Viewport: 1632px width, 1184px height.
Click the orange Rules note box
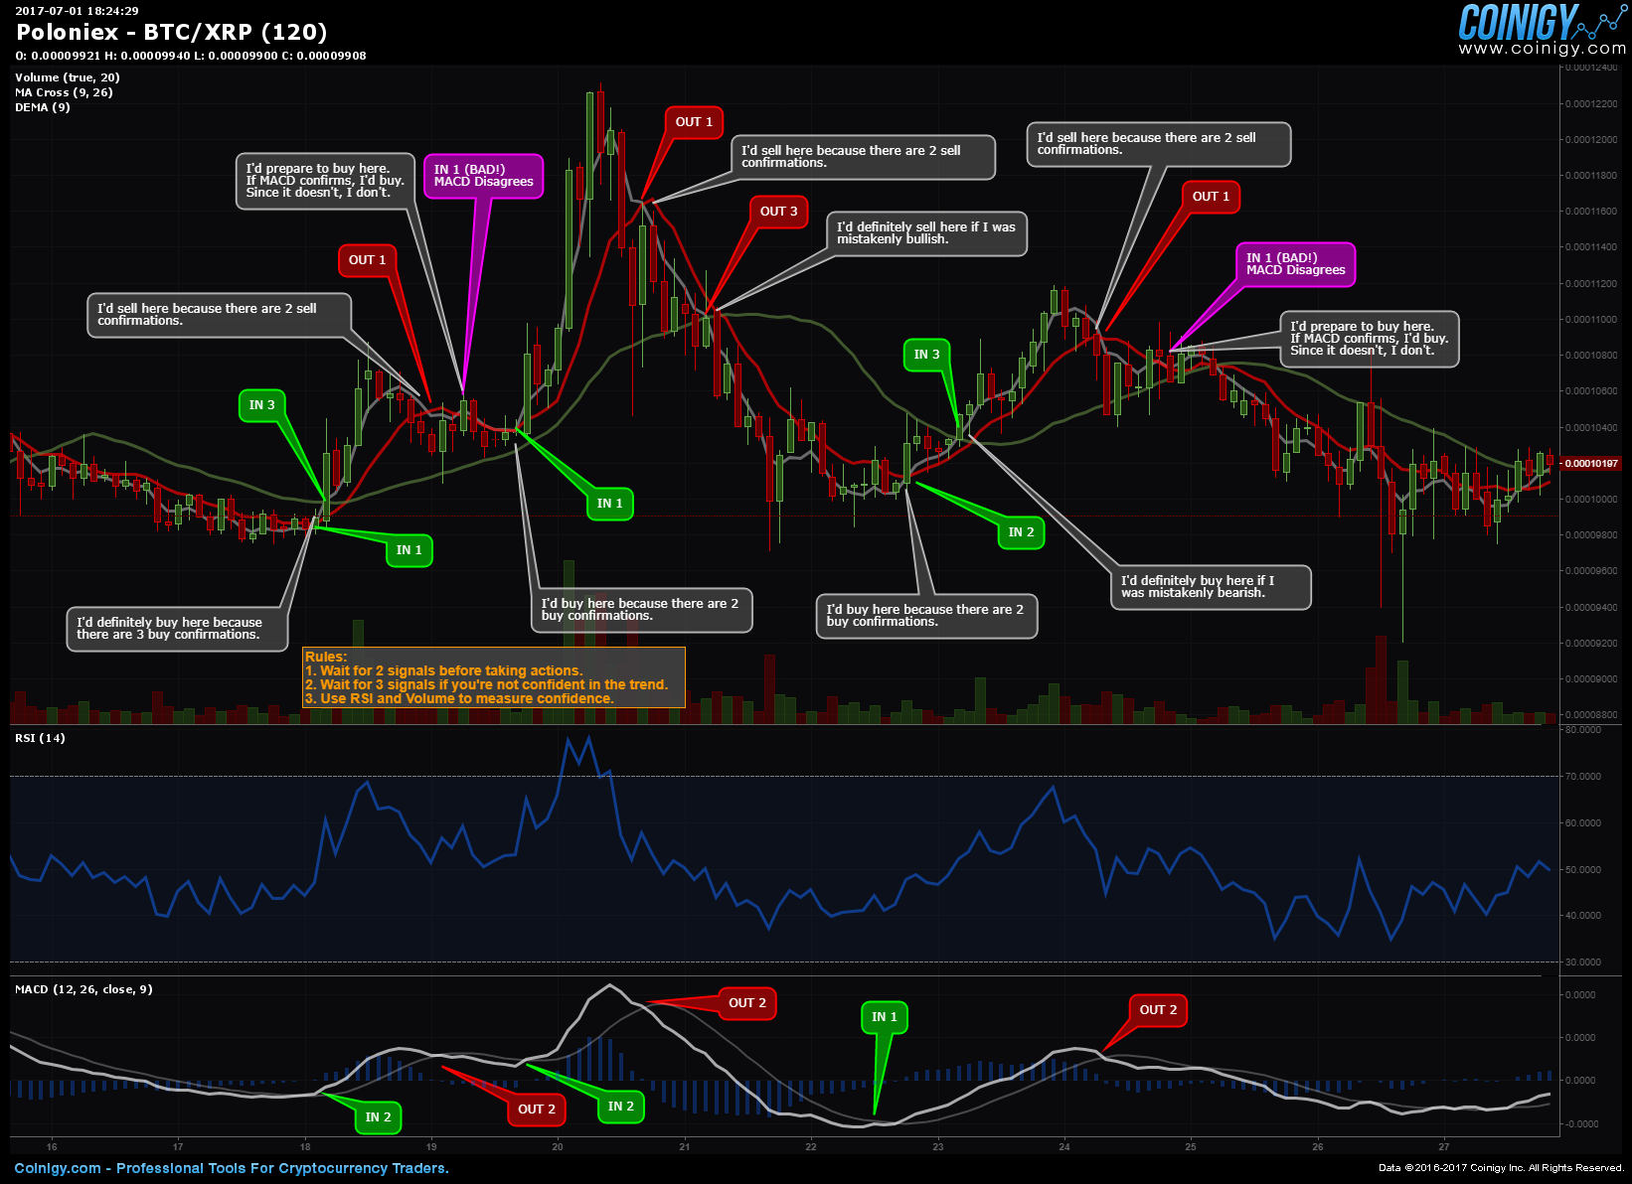(494, 677)
